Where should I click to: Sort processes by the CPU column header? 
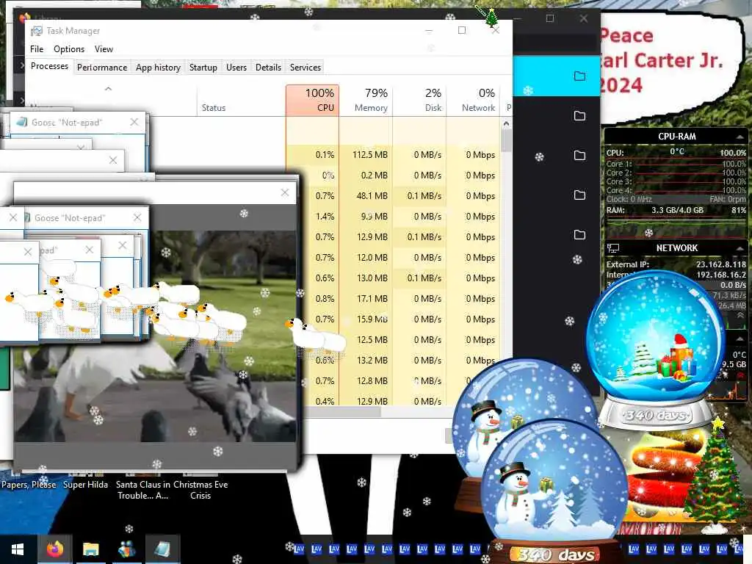pos(312,100)
